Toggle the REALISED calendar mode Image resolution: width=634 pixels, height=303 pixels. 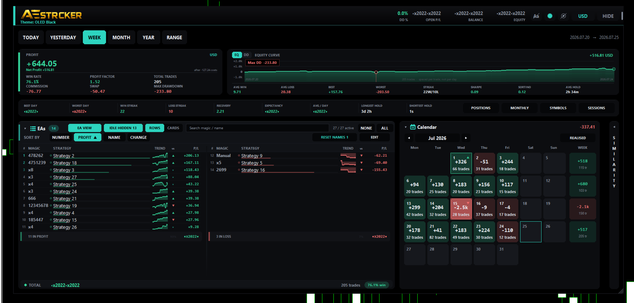pyautogui.click(x=578, y=138)
